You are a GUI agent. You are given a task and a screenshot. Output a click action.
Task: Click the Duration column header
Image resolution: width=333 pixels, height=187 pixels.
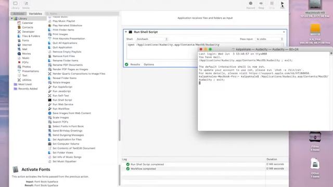pos(272,159)
